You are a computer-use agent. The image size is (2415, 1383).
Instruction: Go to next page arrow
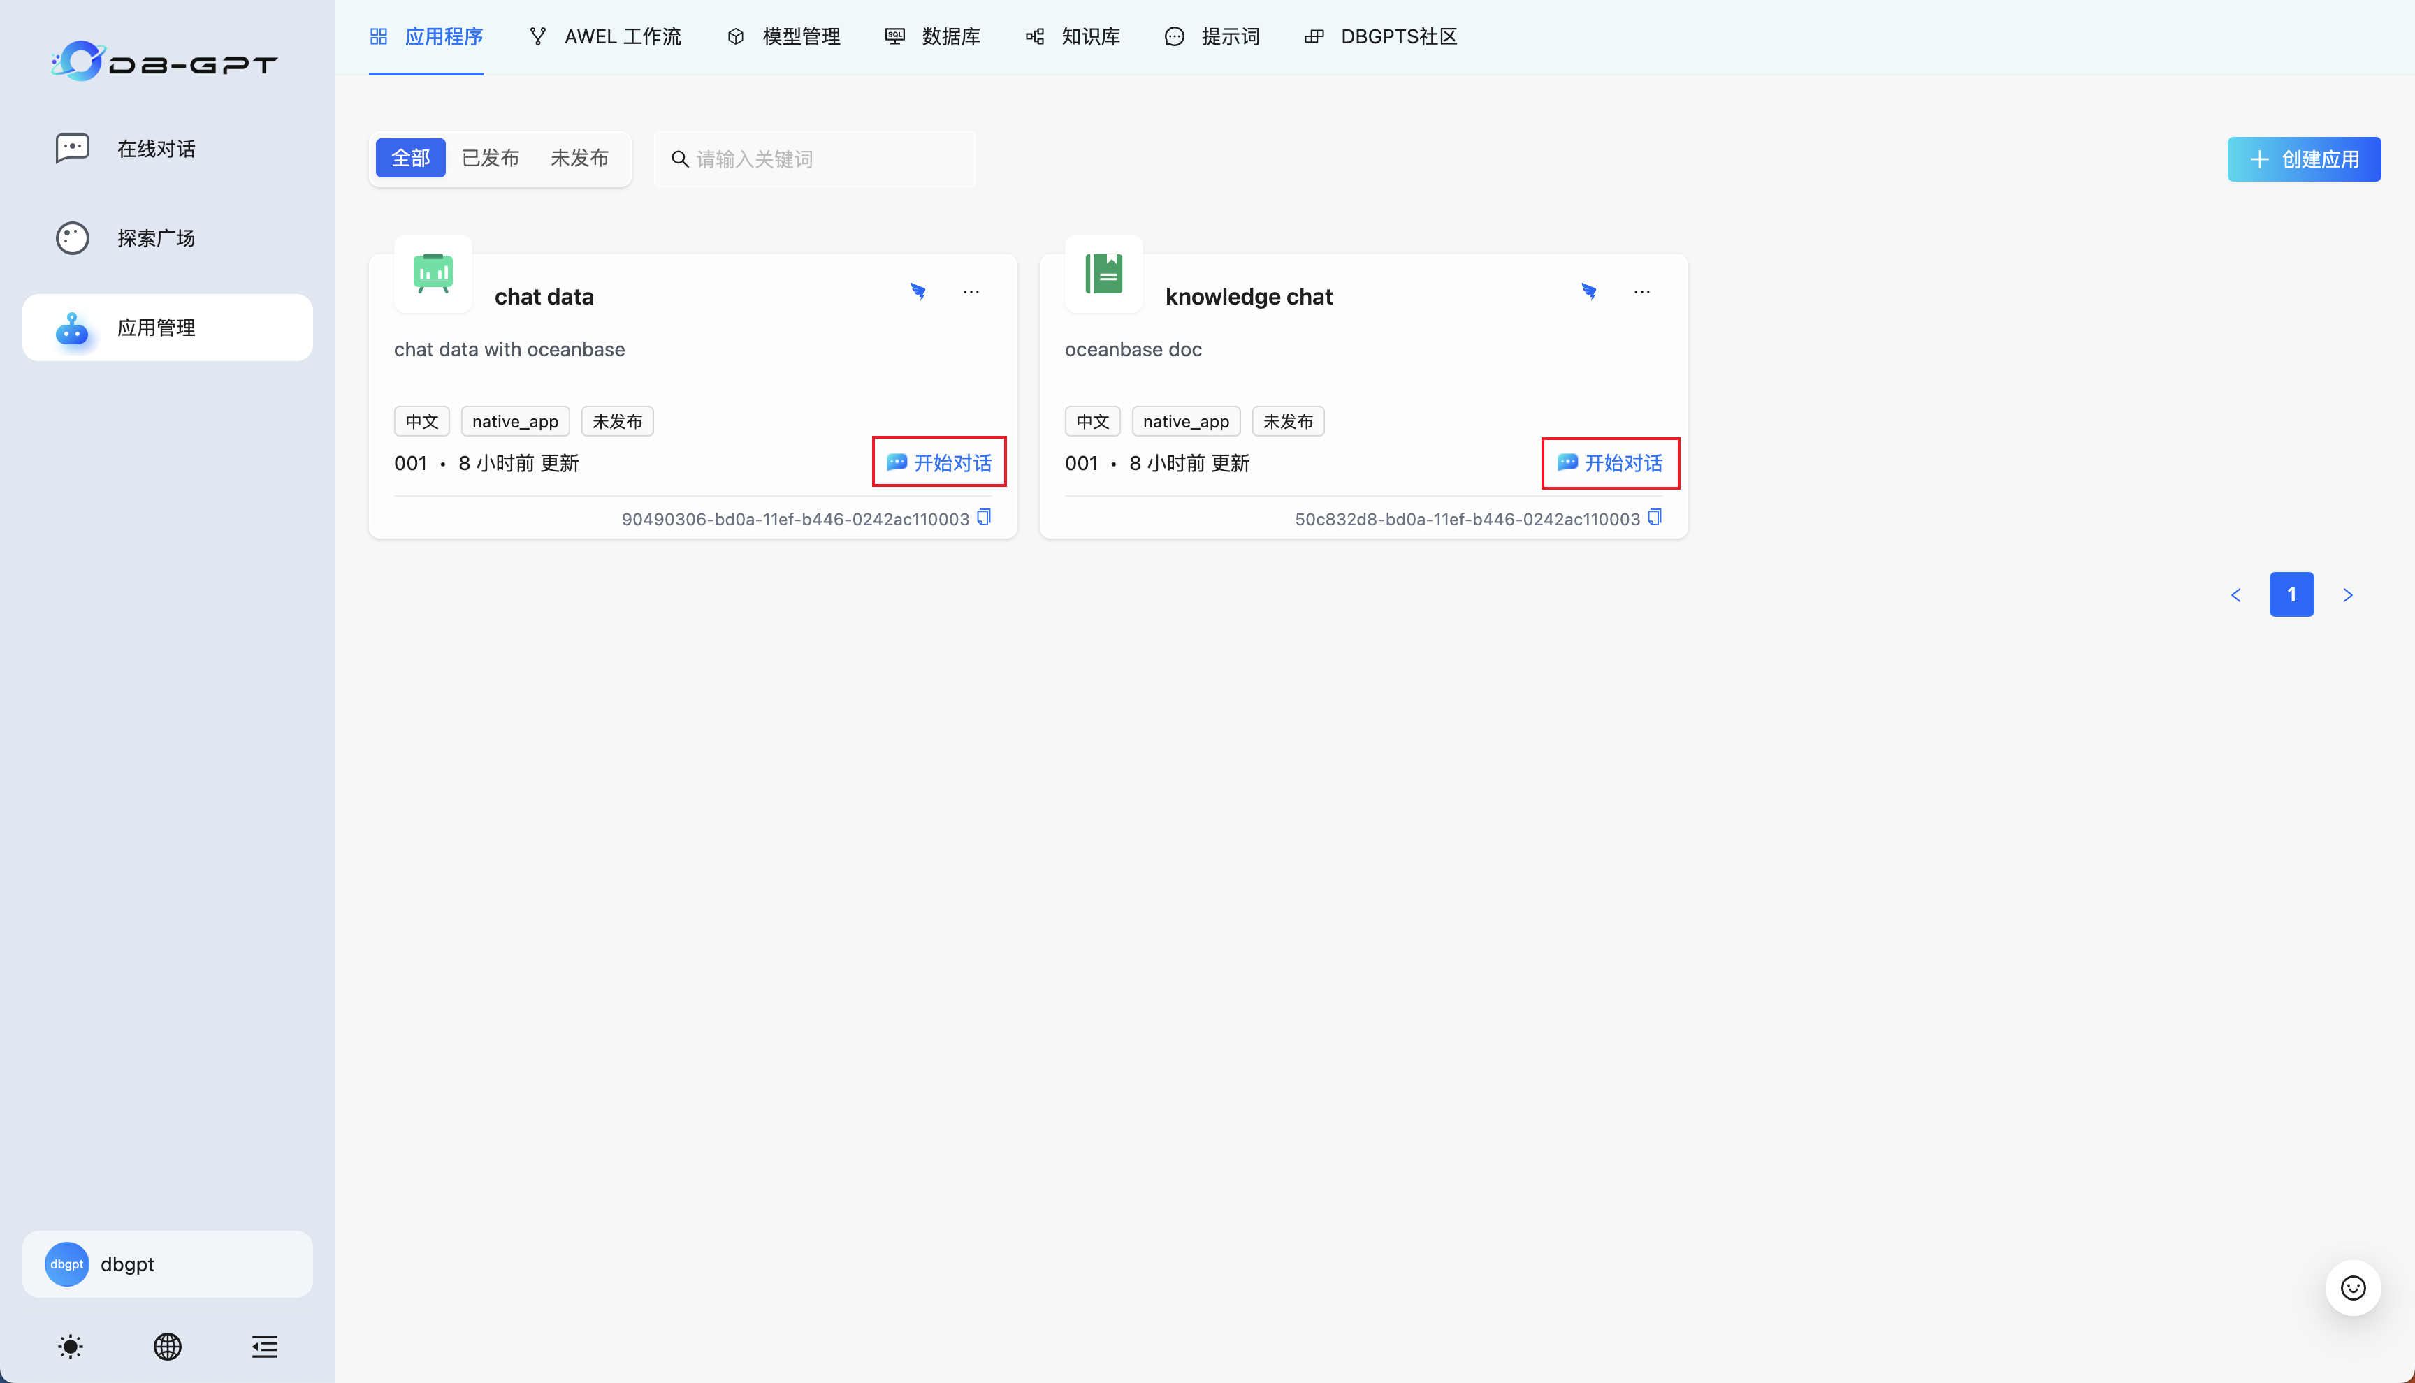coord(2347,594)
